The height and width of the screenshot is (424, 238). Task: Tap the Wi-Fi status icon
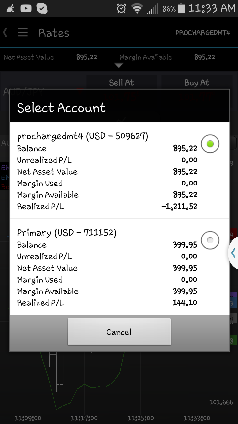pyautogui.click(x=137, y=8)
